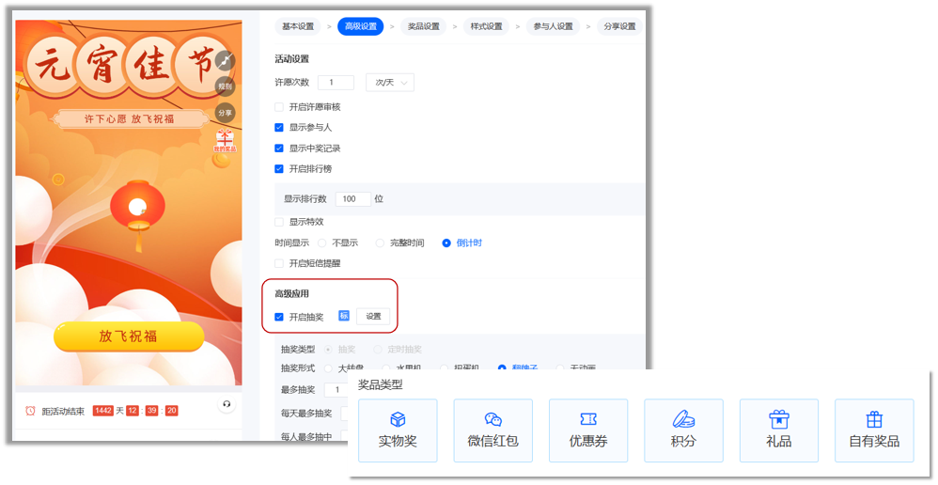Select the 积分 prize type card
Image resolution: width=938 pixels, height=485 pixels.
point(683,430)
